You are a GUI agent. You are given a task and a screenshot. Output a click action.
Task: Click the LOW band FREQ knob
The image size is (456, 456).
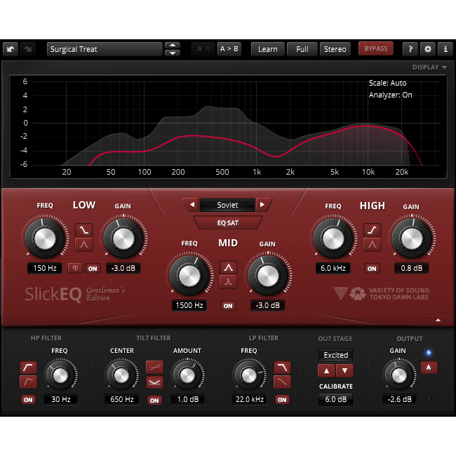pos(45,239)
